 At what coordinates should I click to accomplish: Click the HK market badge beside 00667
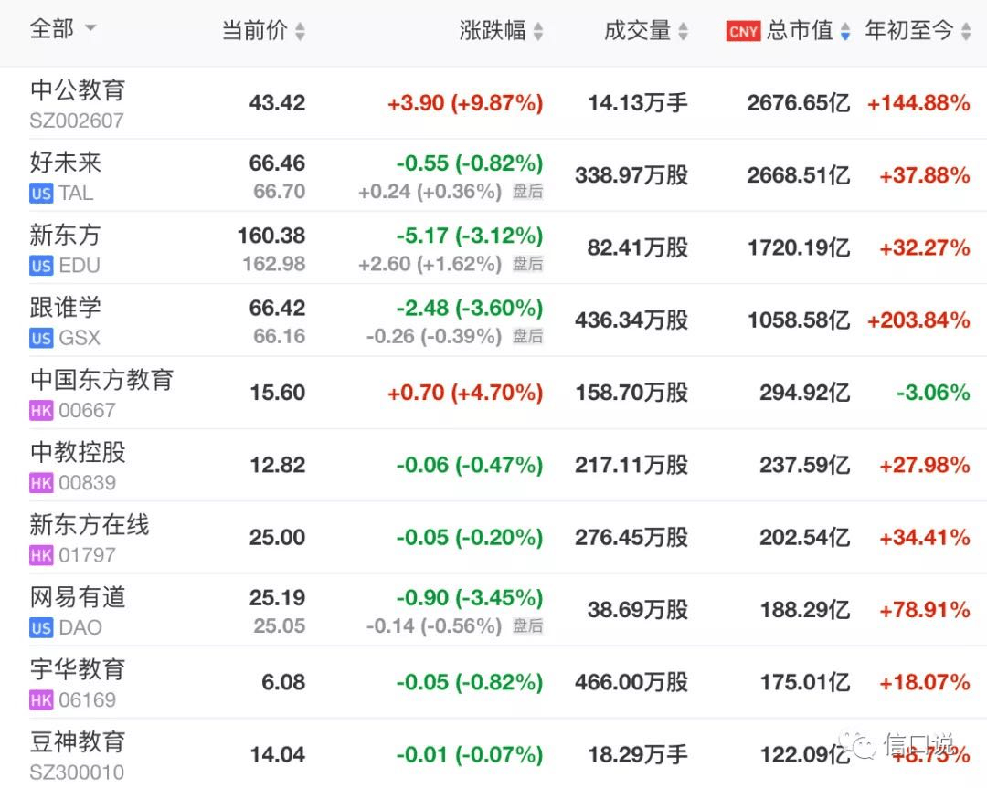pos(40,411)
